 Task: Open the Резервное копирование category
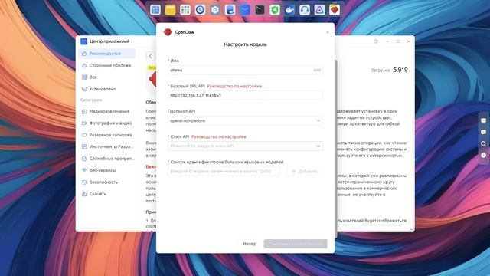(x=107, y=135)
